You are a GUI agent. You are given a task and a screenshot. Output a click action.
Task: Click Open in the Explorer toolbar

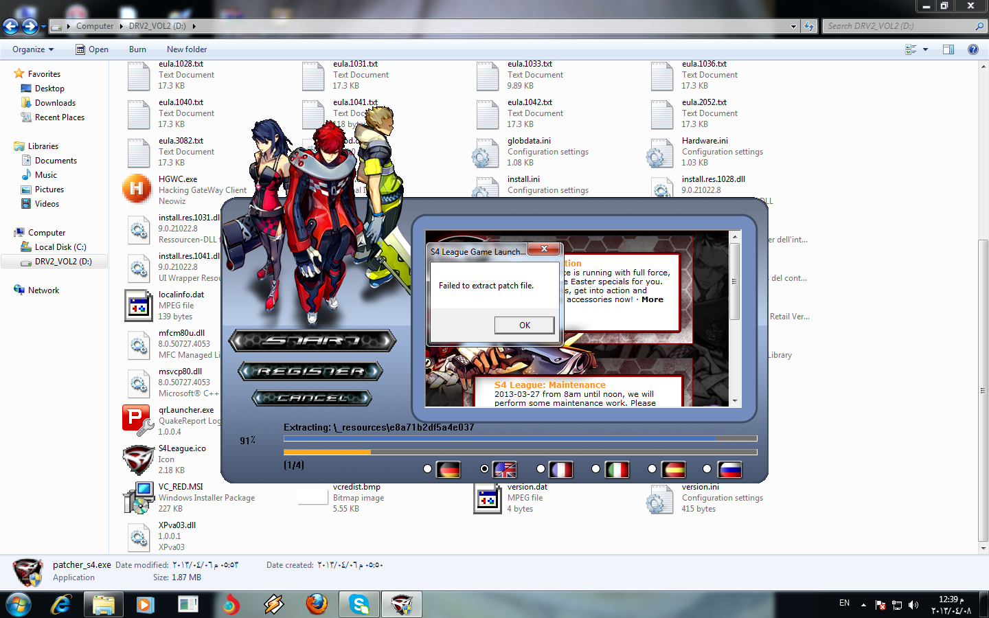92,49
